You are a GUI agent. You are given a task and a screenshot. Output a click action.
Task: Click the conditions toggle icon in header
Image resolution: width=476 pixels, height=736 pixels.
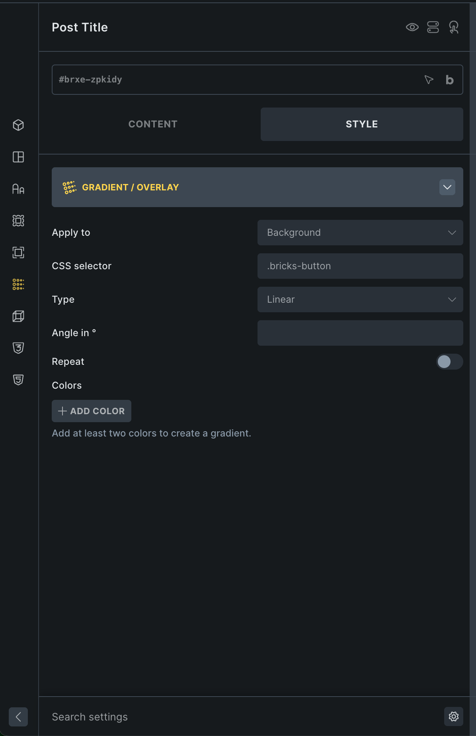point(433,27)
